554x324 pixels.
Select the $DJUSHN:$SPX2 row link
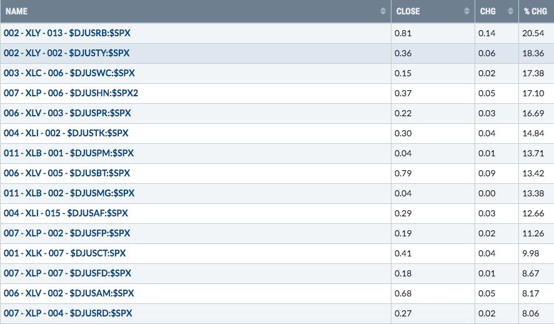click(71, 93)
